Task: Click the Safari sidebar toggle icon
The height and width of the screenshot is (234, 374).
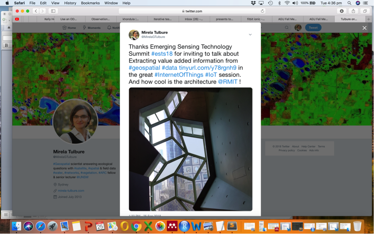Action: [x=53, y=11]
